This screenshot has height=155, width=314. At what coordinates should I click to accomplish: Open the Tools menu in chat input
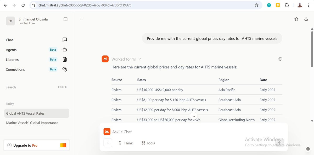(148, 143)
